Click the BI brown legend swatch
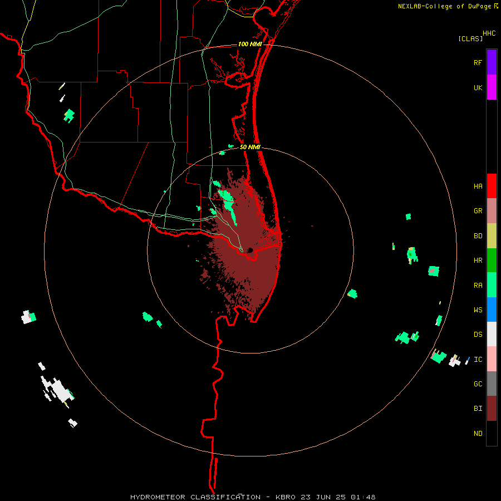The height and width of the screenshot is (501, 501). pyautogui.click(x=492, y=409)
